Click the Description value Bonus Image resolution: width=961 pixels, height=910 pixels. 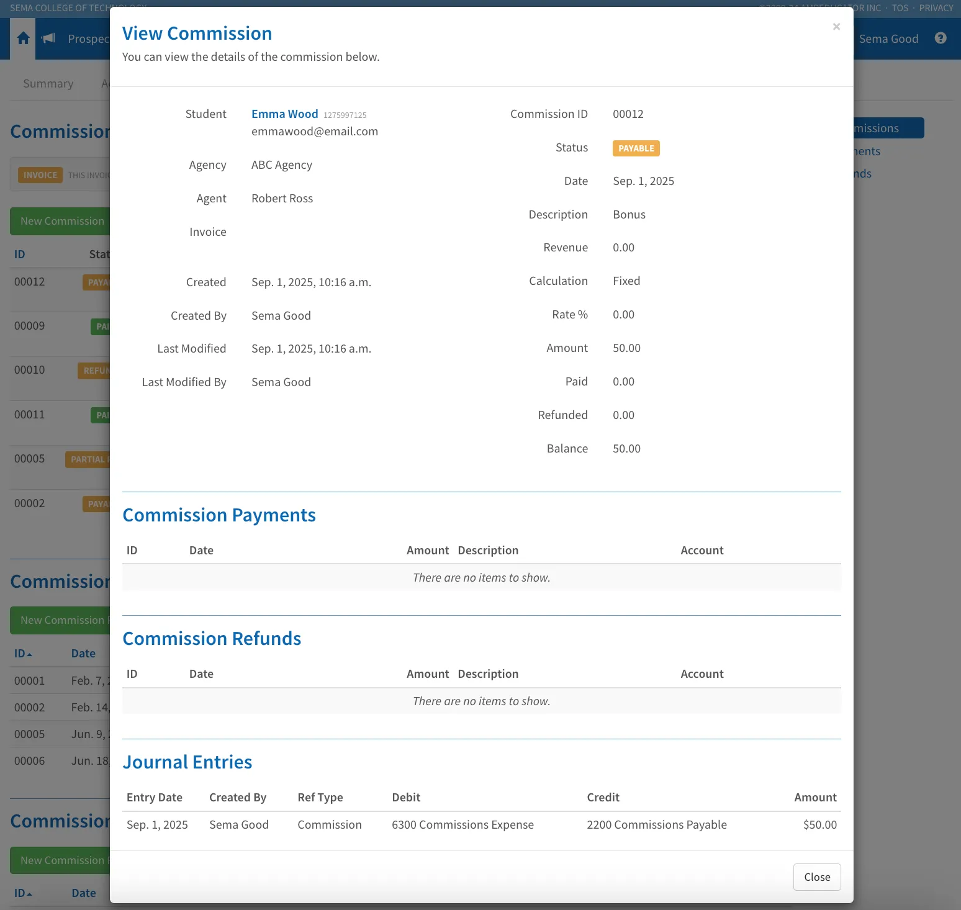[629, 215]
